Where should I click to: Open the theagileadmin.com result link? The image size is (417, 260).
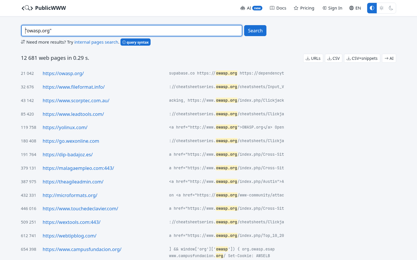[x=73, y=182]
